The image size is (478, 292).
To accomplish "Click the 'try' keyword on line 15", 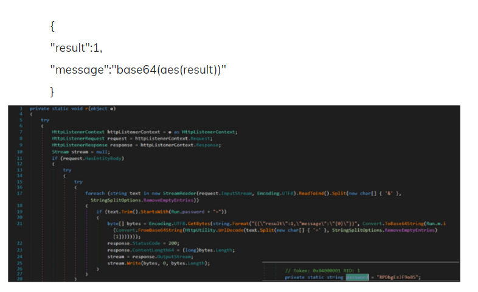I will click(78, 182).
